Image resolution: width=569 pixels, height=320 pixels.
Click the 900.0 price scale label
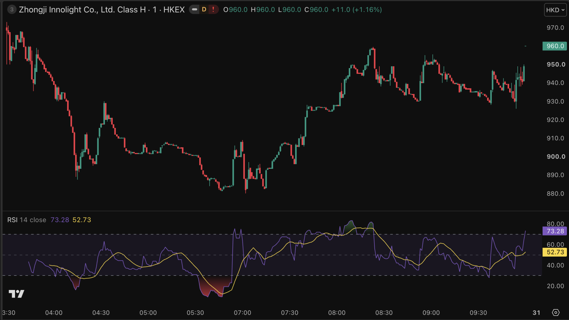point(556,156)
